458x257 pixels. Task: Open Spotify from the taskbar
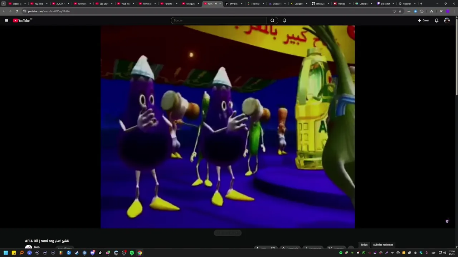(132, 253)
